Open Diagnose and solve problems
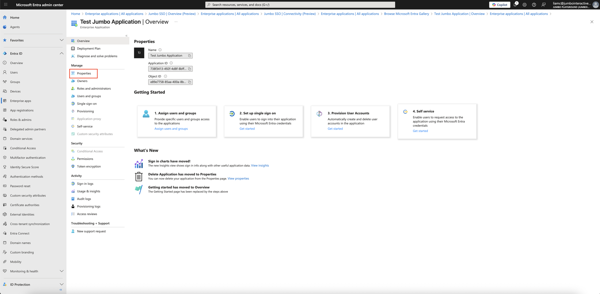Image resolution: width=600 pixels, height=294 pixels. (98, 56)
